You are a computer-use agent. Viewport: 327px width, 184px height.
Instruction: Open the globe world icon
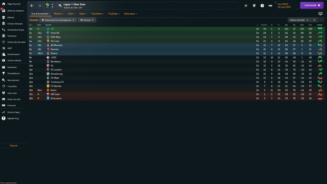click(254, 6)
